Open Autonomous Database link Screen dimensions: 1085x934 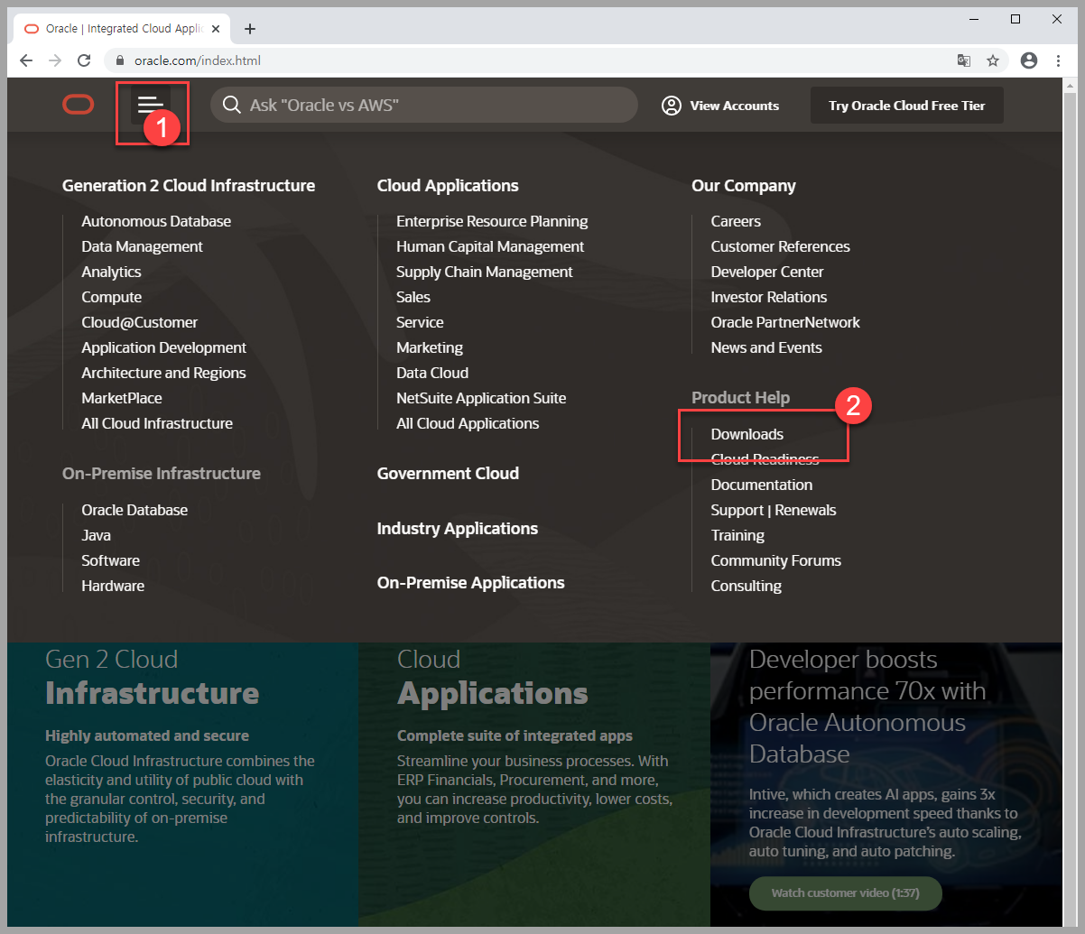pyautogui.click(x=156, y=221)
